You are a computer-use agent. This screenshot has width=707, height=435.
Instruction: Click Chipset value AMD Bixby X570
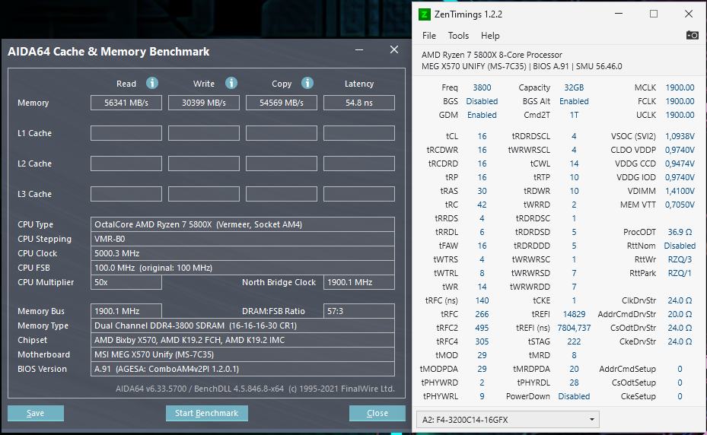pyautogui.click(x=243, y=340)
